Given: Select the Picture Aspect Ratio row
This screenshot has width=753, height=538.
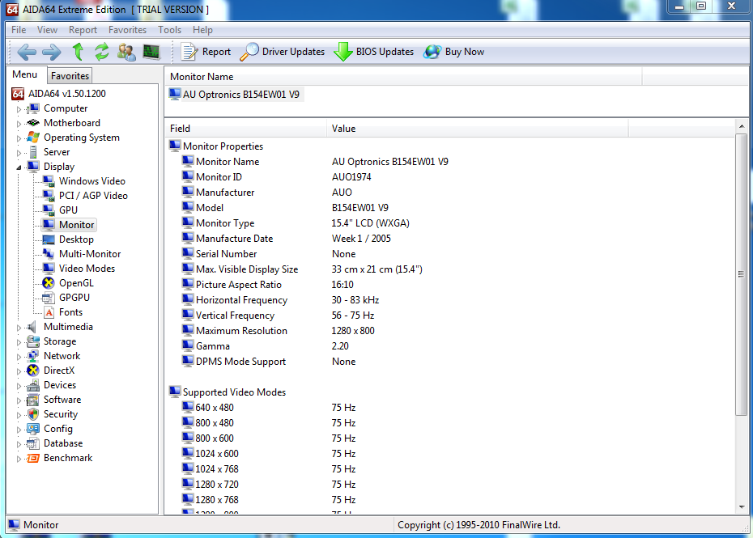Looking at the screenshot, I should pos(450,285).
